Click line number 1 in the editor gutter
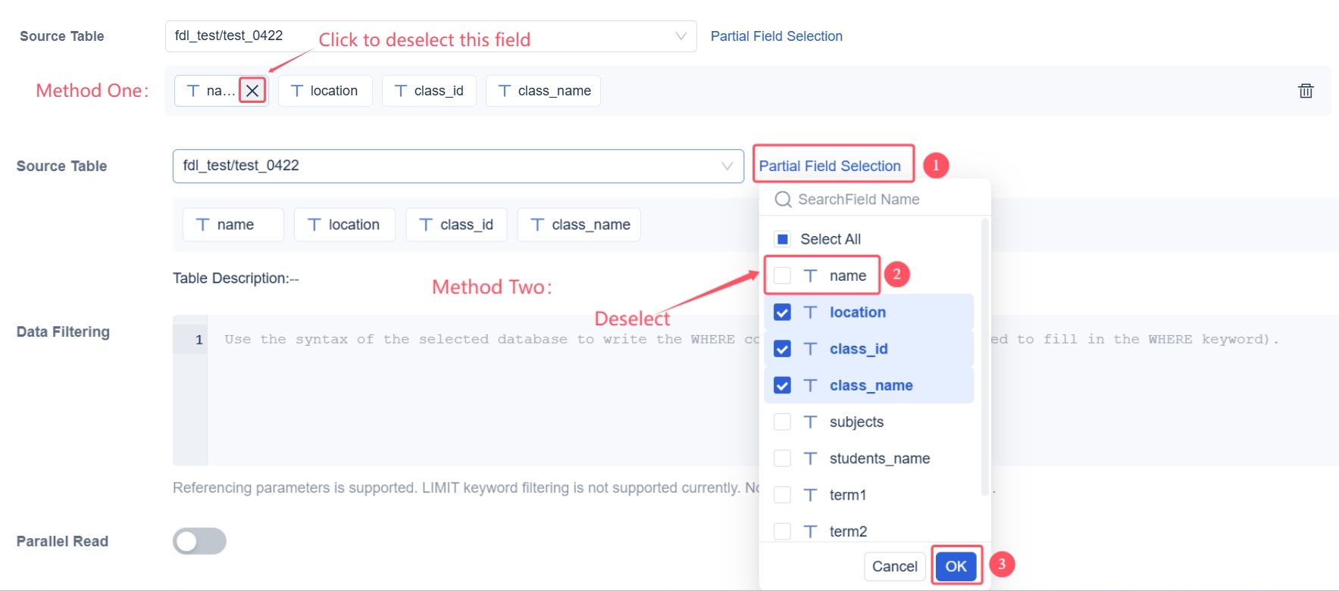1339x591 pixels. [x=199, y=340]
